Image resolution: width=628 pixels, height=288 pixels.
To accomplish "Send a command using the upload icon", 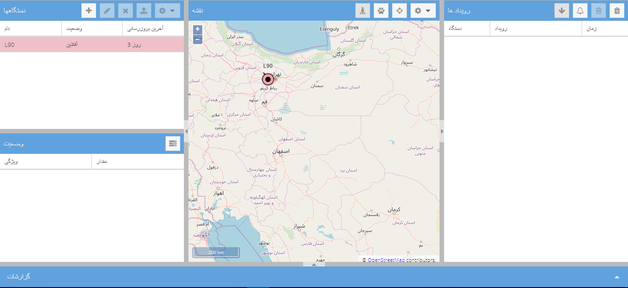I will point(144,11).
